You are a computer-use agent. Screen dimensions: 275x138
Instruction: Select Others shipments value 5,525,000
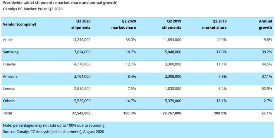tap(82, 101)
